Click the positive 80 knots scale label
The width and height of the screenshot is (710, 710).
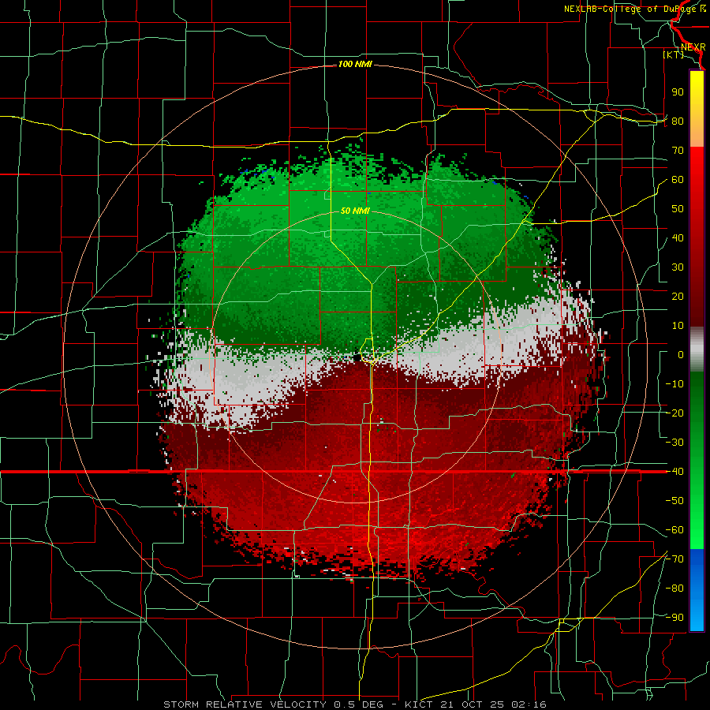pos(678,121)
